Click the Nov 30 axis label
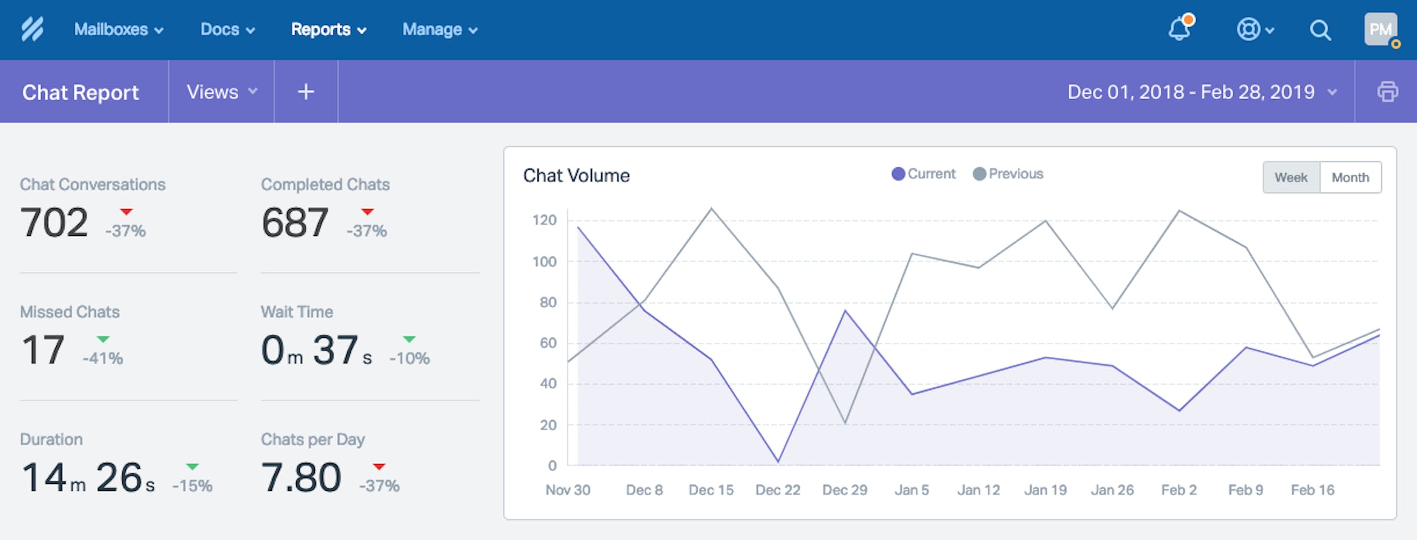 tap(568, 490)
